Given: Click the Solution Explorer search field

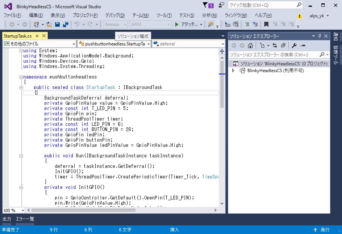Looking at the screenshot, I should (x=279, y=54).
